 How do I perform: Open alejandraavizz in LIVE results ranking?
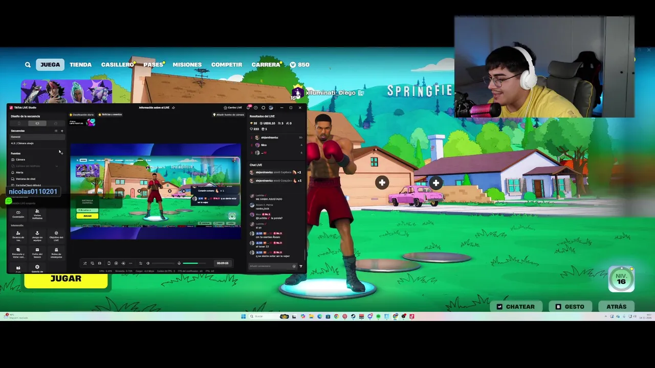277,137
